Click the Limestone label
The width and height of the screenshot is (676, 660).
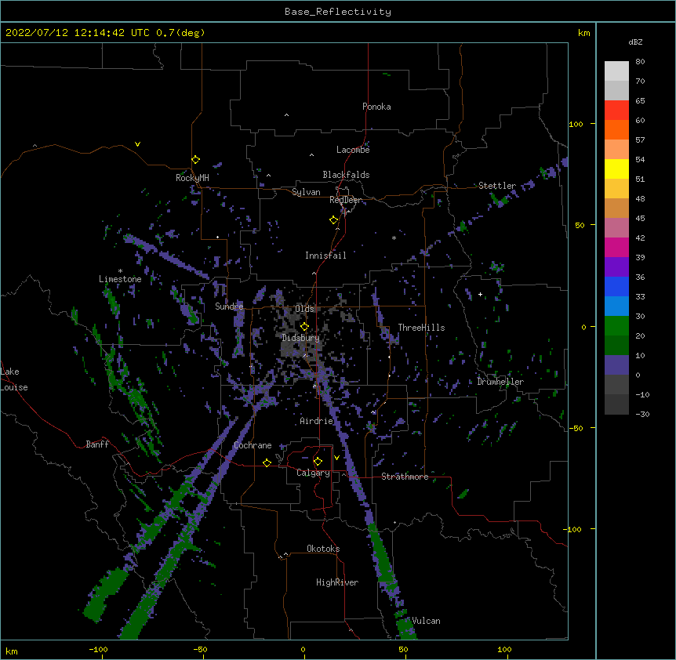pyautogui.click(x=120, y=279)
